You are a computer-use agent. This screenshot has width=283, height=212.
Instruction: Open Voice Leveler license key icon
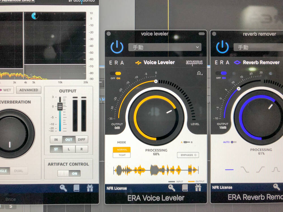[172, 188]
